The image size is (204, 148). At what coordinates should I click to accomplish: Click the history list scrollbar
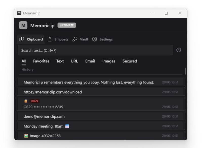coord(186,71)
